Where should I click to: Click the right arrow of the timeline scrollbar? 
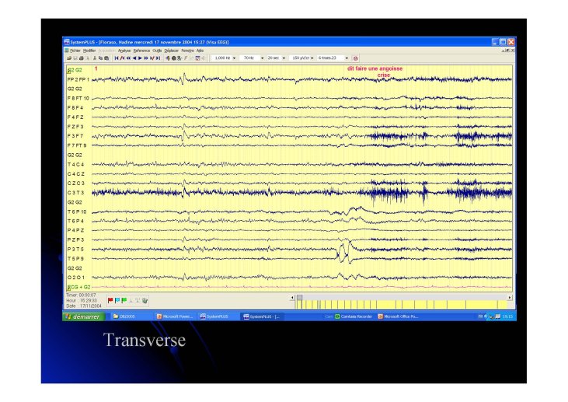tap(510, 298)
